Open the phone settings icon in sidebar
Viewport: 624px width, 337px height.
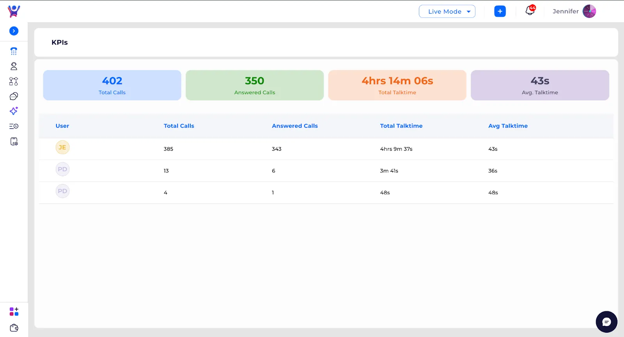tap(14, 141)
